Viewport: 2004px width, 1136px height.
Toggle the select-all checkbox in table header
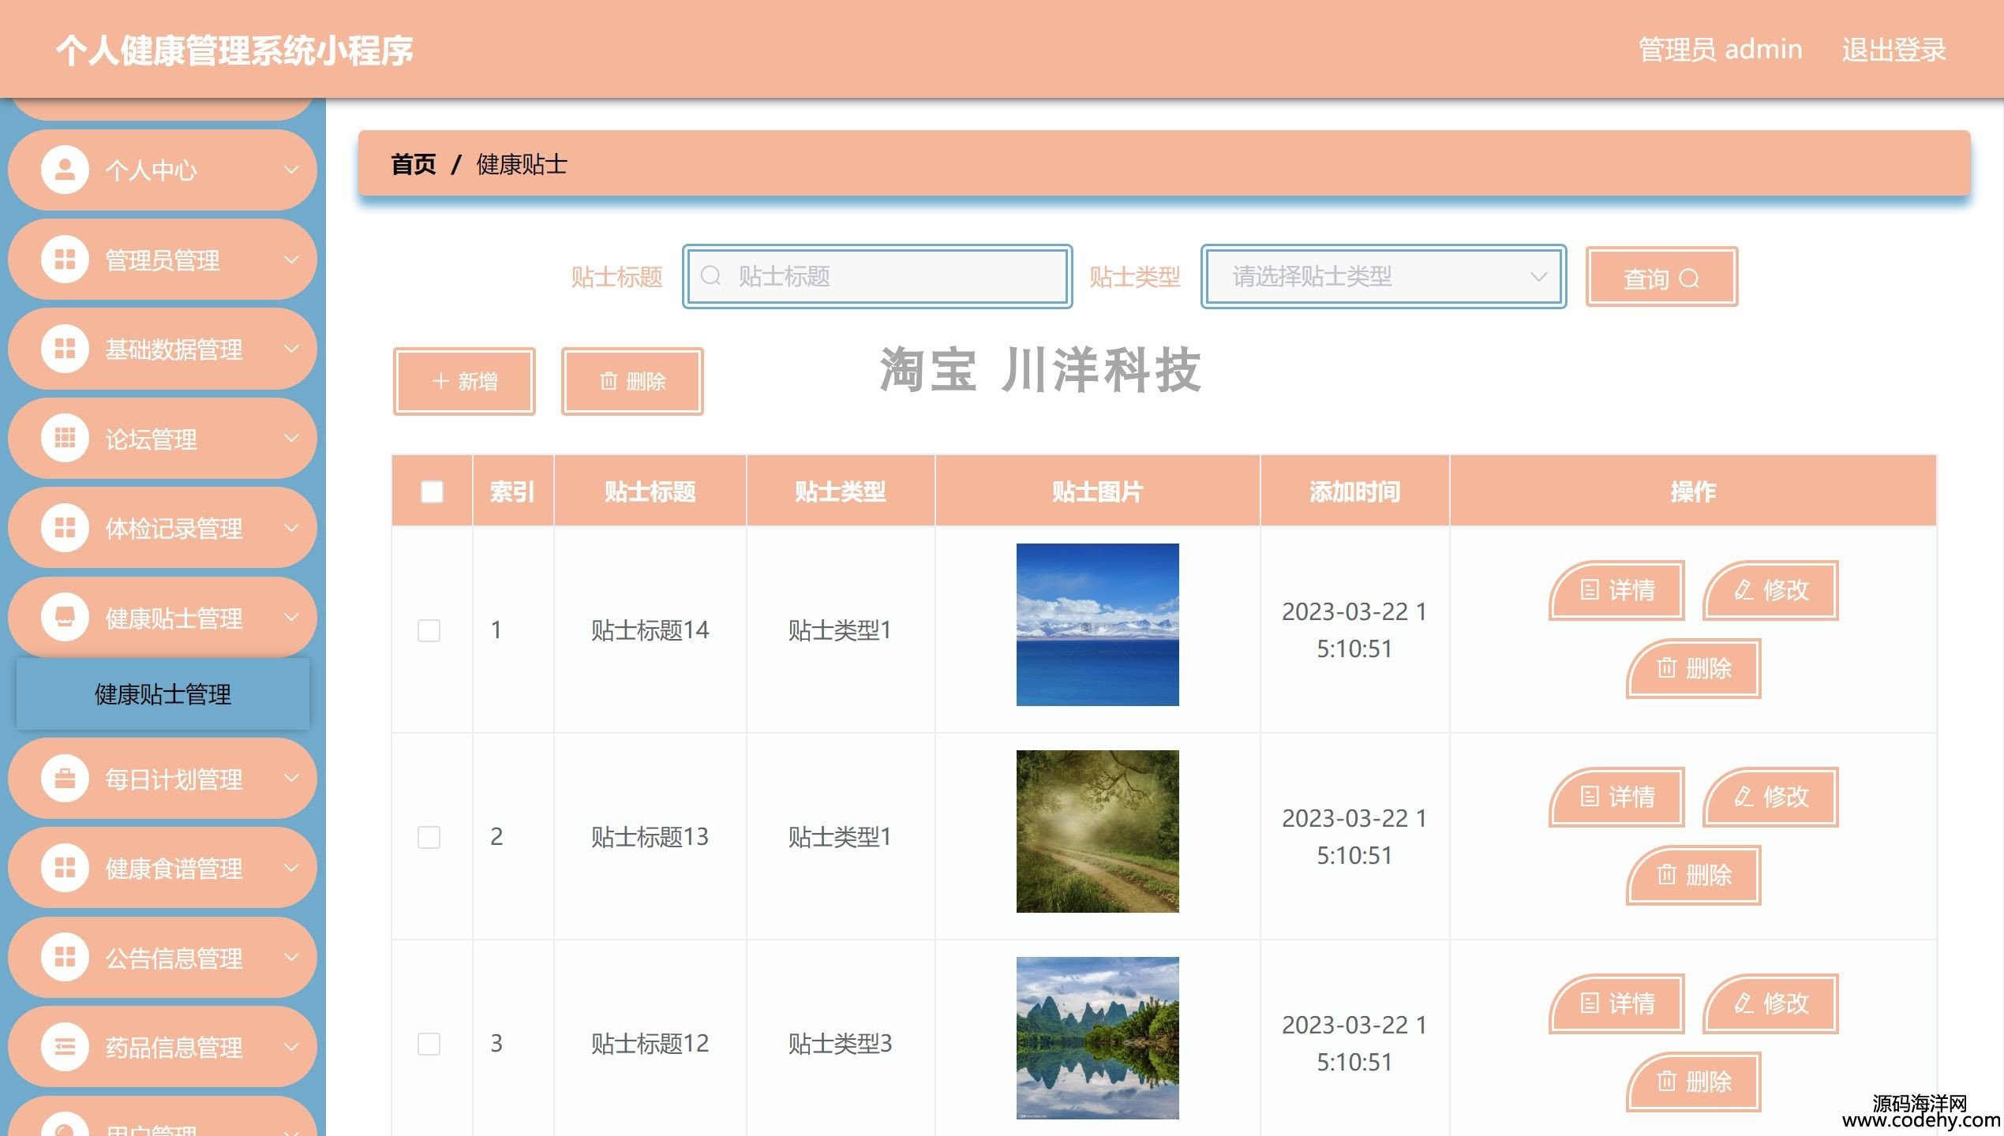(432, 491)
